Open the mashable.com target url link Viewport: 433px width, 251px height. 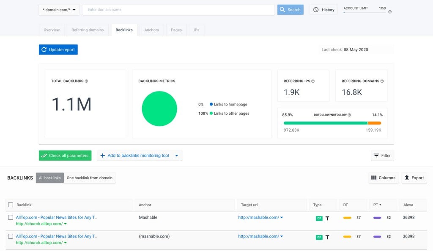(x=259, y=217)
